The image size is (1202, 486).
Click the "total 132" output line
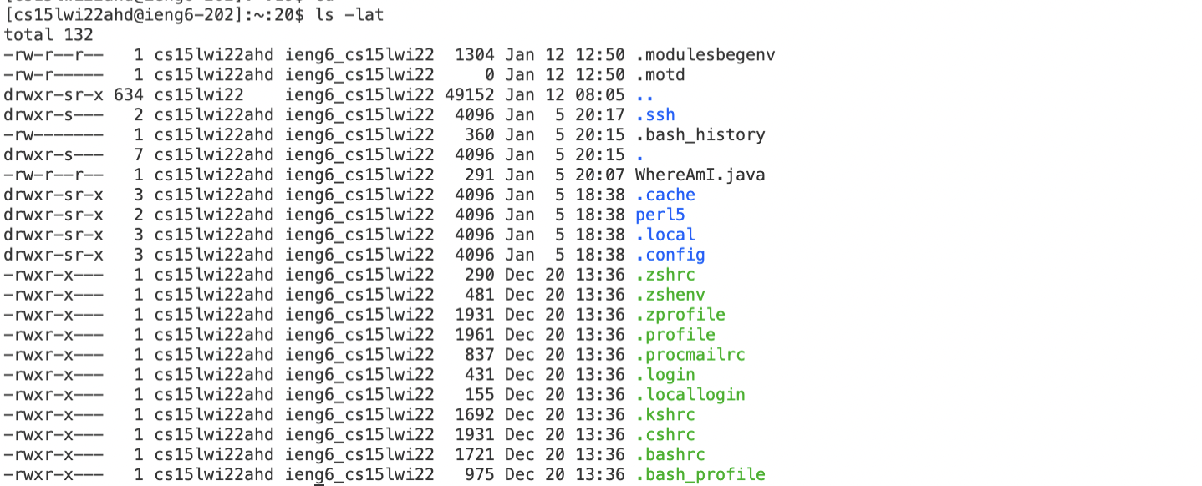pos(48,35)
